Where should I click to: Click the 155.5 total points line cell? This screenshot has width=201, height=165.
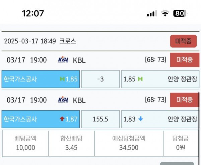[100, 119]
